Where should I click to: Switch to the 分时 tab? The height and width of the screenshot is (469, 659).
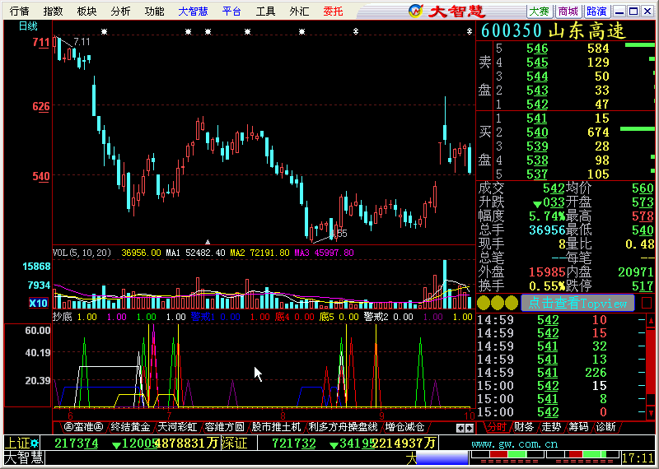tap(497, 427)
